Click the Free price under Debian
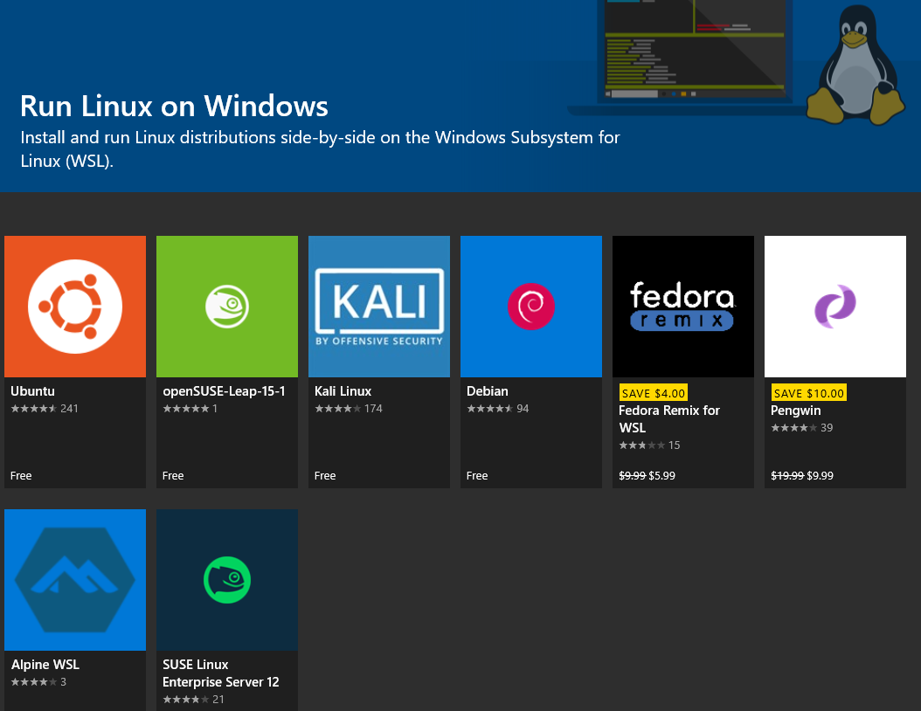The width and height of the screenshot is (921, 711). pyautogui.click(x=477, y=475)
